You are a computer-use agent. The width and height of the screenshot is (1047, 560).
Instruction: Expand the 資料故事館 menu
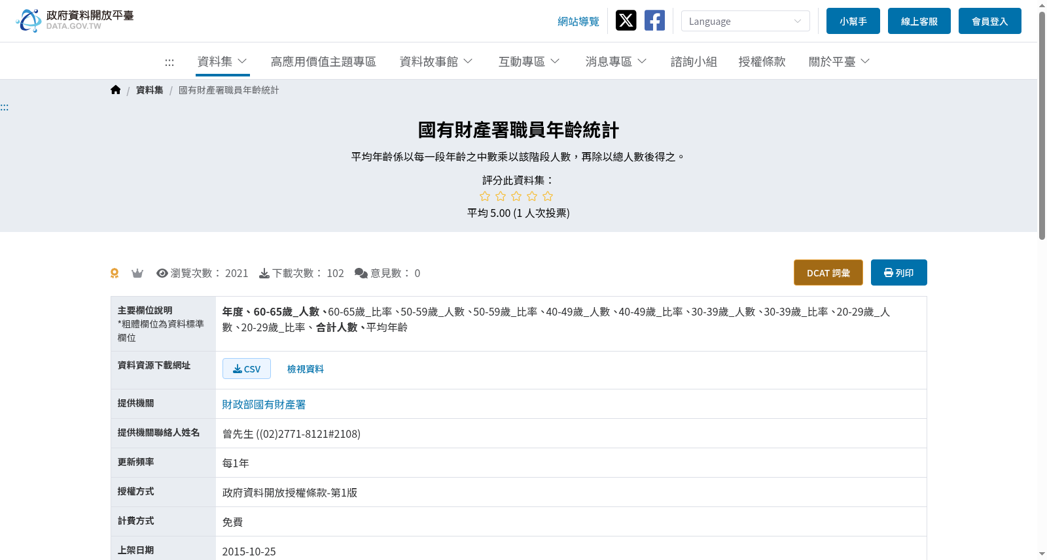point(436,61)
